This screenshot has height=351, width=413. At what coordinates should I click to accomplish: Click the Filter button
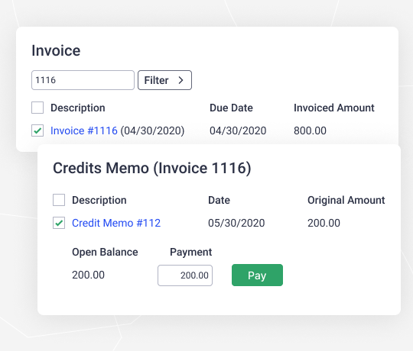[x=164, y=80]
